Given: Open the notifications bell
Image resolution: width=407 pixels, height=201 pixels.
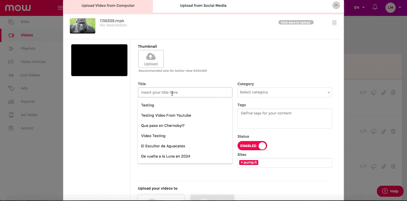Looking at the screenshot, I should (375, 7).
